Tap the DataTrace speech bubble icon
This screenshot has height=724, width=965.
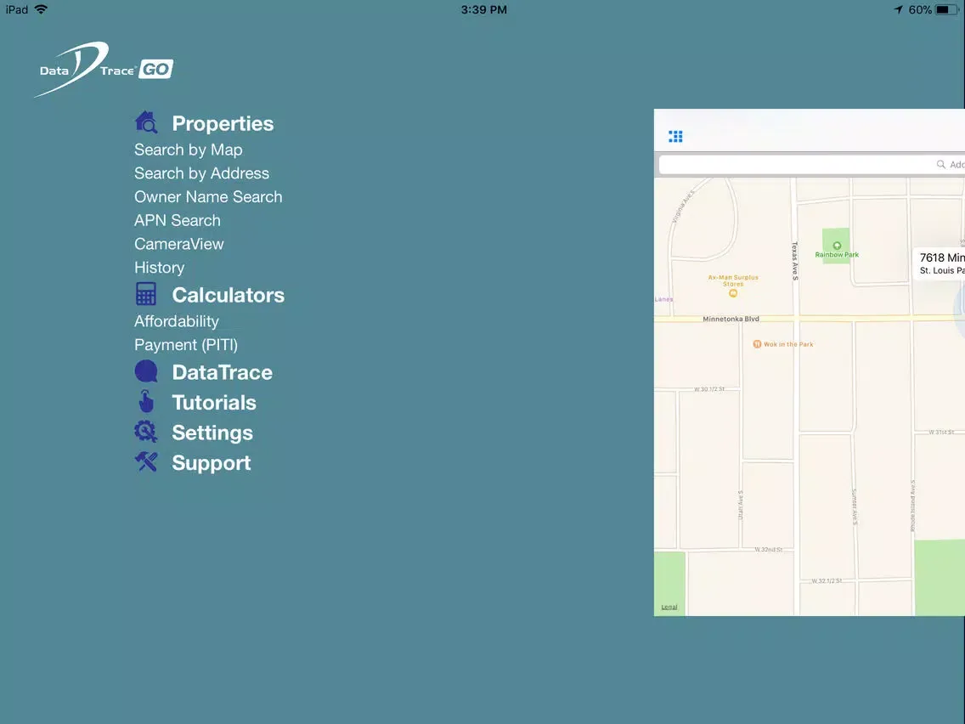(146, 372)
